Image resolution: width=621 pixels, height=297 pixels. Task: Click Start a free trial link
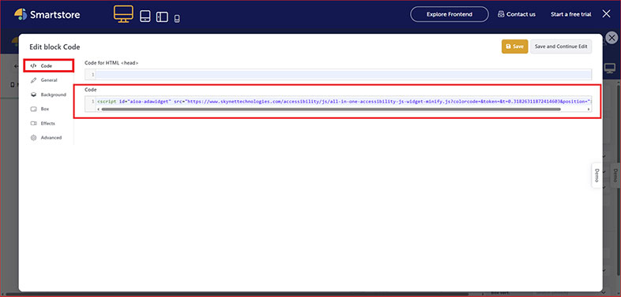570,14
